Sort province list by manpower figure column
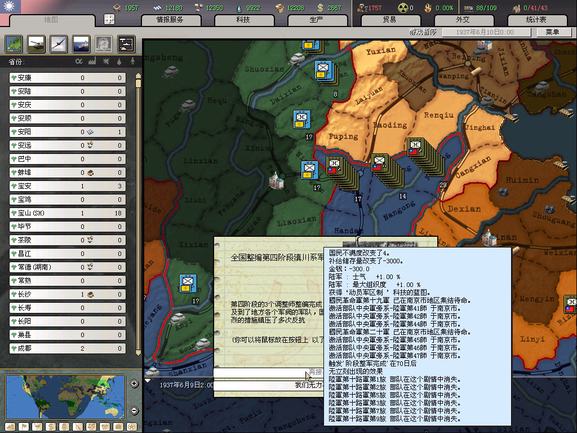The width and height of the screenshot is (577, 433). pyautogui.click(x=133, y=61)
